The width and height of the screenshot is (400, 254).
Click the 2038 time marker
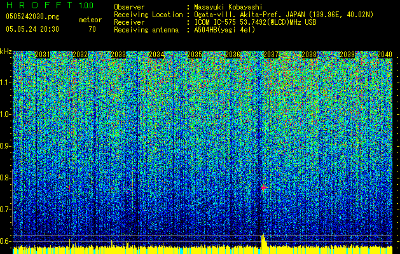click(x=309, y=55)
